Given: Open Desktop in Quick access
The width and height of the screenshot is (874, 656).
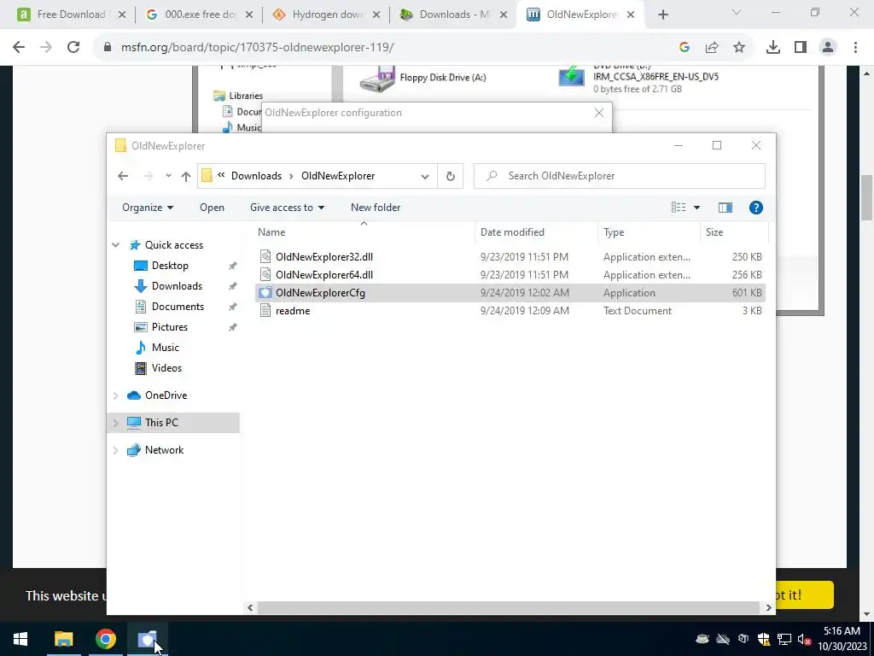Looking at the screenshot, I should point(170,266).
